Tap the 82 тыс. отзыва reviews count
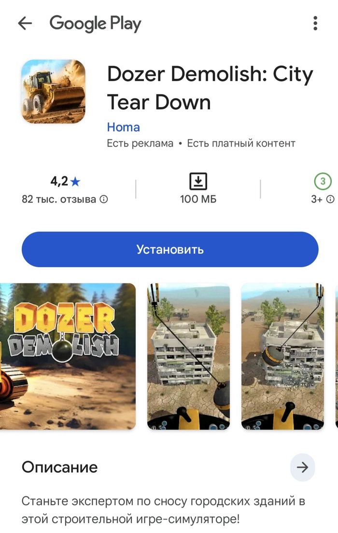This screenshot has height=533, width=338. tap(59, 199)
